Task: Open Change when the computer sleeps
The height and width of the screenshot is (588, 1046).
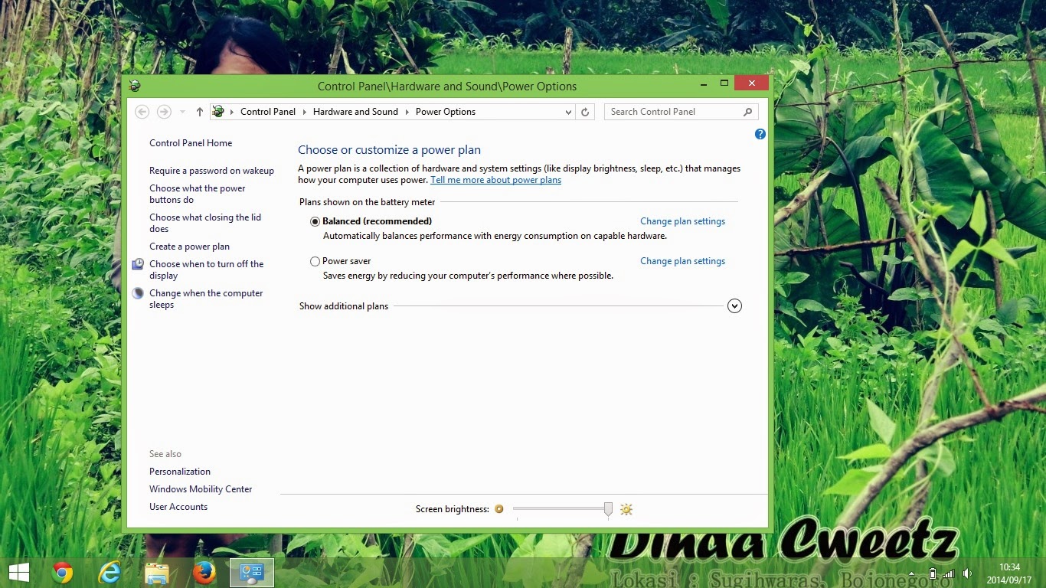Action: [x=206, y=299]
